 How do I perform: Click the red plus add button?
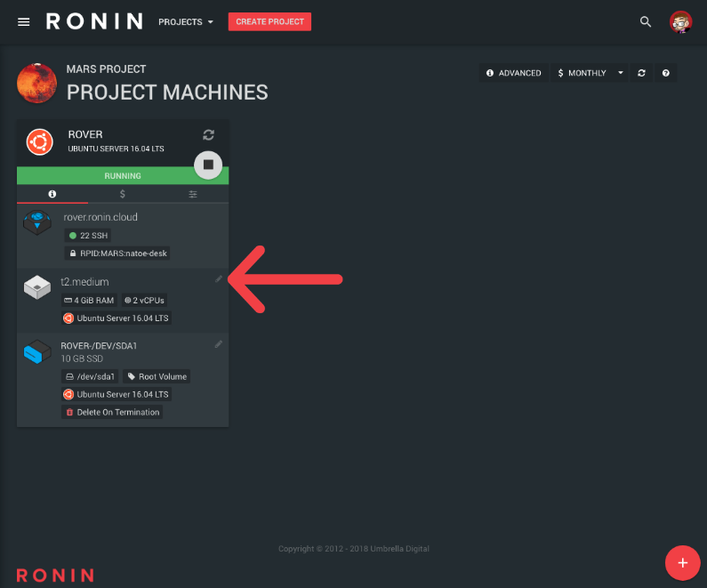click(683, 563)
